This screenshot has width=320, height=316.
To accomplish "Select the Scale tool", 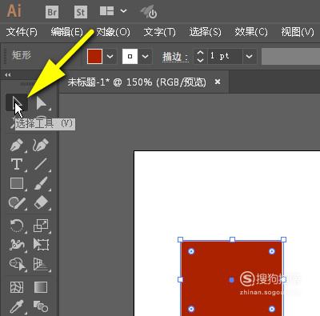I will (x=41, y=226).
